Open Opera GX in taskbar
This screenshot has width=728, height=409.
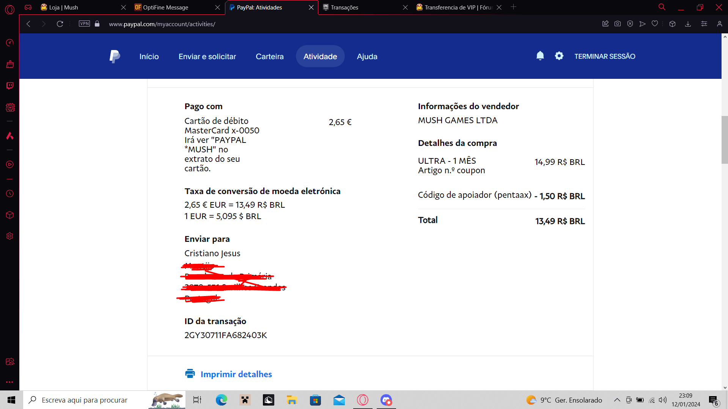pyautogui.click(x=363, y=400)
